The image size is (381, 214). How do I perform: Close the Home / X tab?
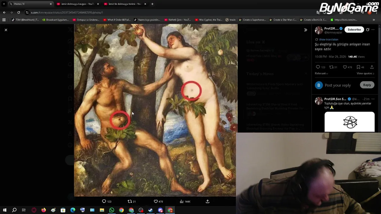pyautogui.click(x=51, y=4)
